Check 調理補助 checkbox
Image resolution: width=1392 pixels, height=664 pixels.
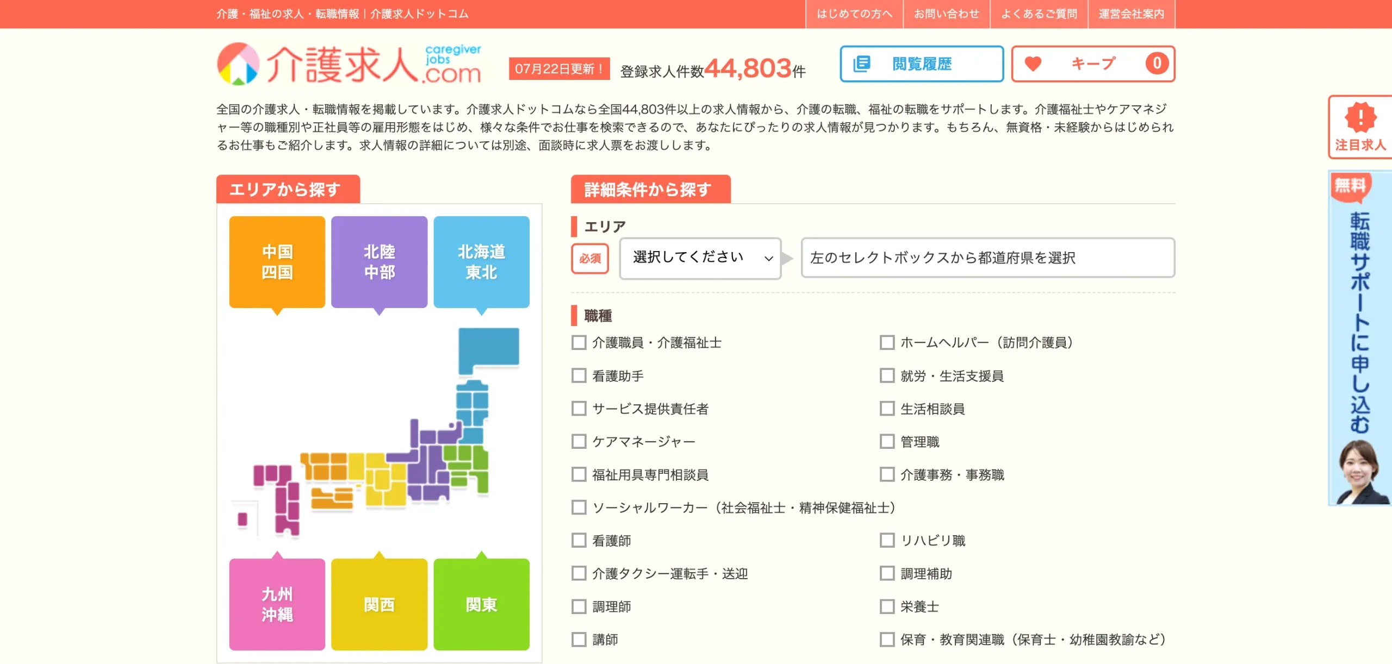click(x=887, y=573)
